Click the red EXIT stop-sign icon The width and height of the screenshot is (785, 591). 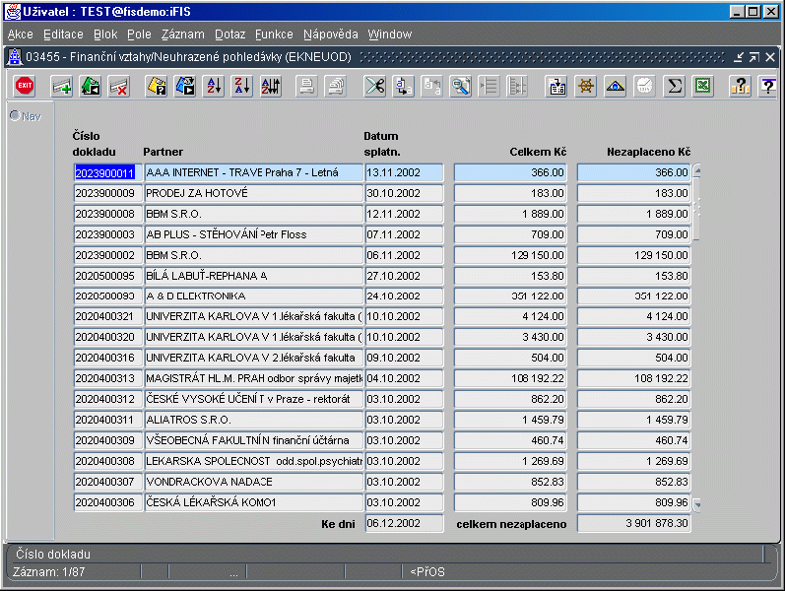[x=24, y=86]
